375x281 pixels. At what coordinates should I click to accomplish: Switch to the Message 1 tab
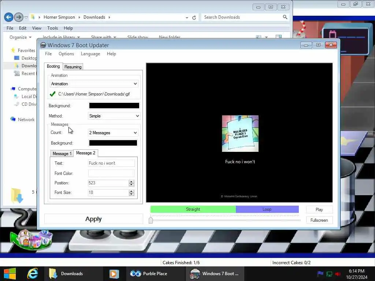(62, 153)
